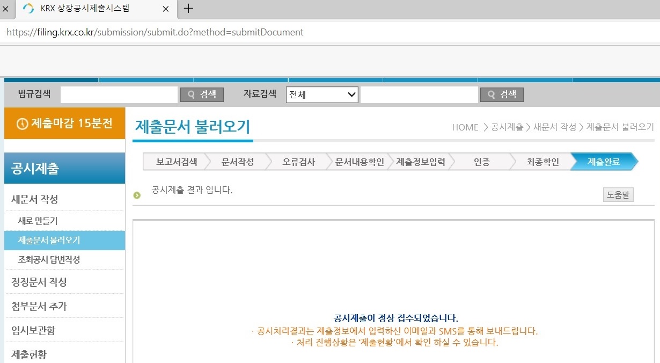Click the 인증 step in the progress bar
Screen dimensions: 660x363
(482, 161)
